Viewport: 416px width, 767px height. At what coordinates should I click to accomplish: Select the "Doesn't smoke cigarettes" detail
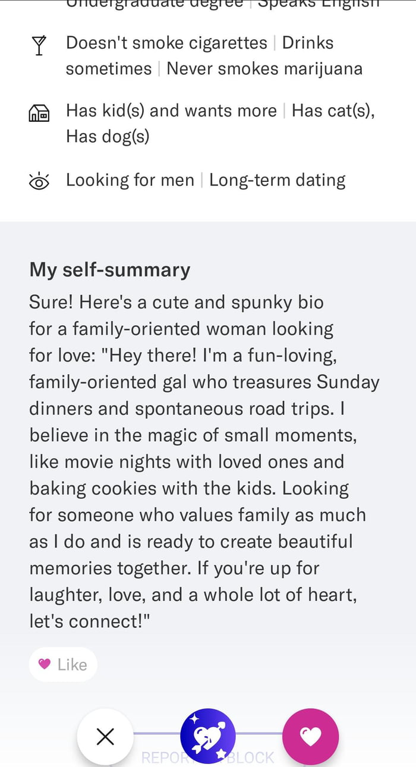pyautogui.click(x=166, y=43)
